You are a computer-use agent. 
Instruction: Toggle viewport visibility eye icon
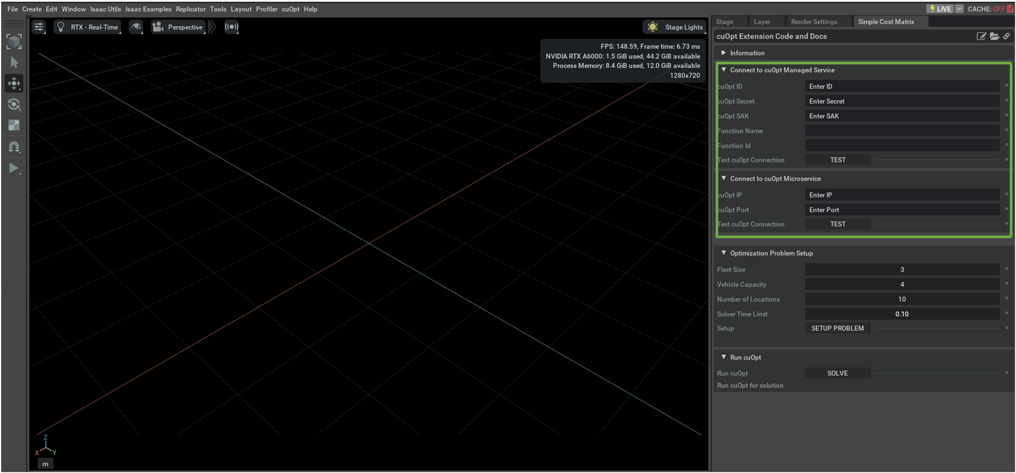pos(136,27)
